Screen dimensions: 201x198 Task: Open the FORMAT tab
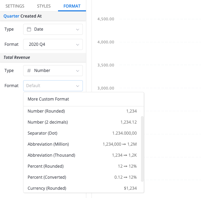(72, 6)
